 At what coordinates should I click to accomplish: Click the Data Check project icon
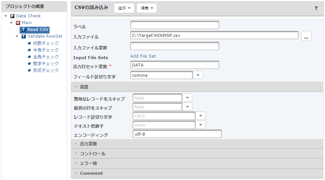point(12,16)
